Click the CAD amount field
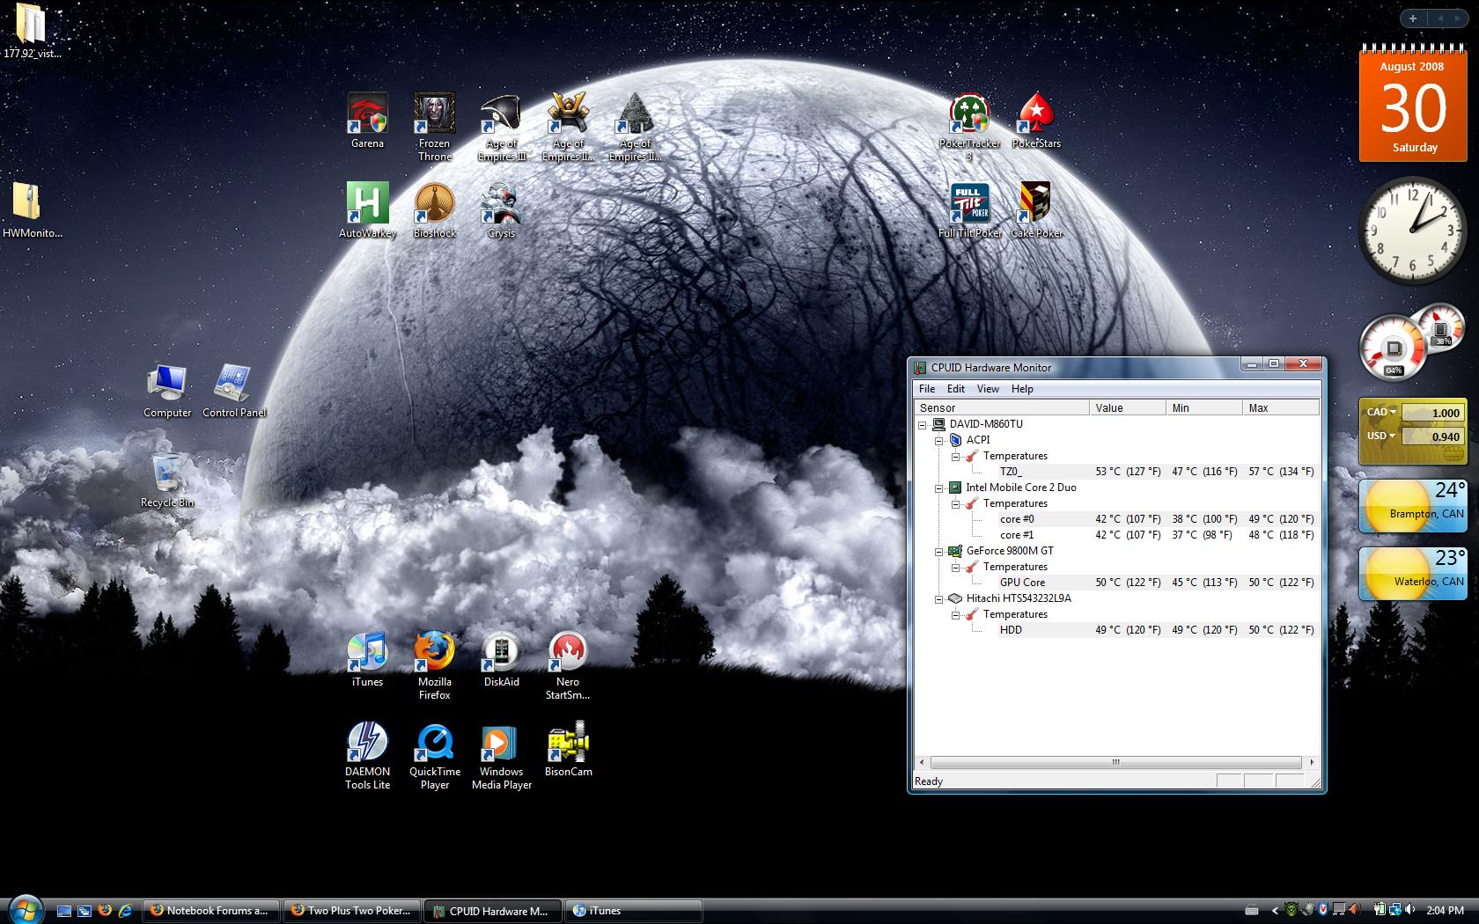The image size is (1479, 924). pos(1431,413)
